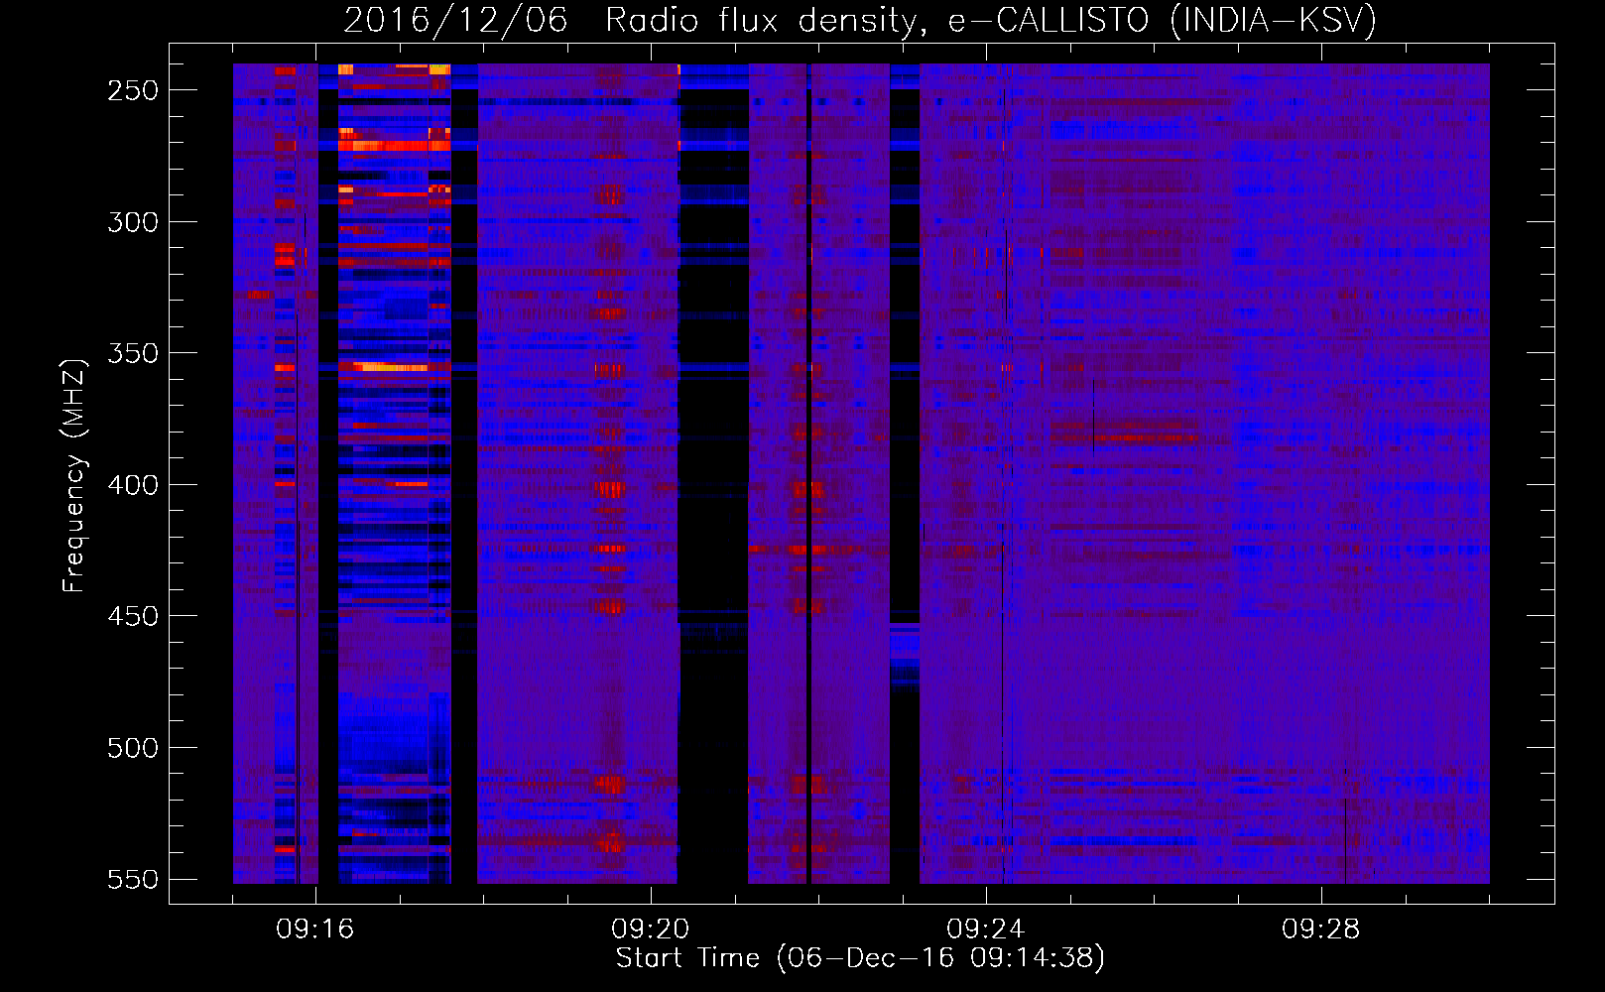Click the 09:16 time tick label
This screenshot has width=1605, height=992.
coord(315,930)
